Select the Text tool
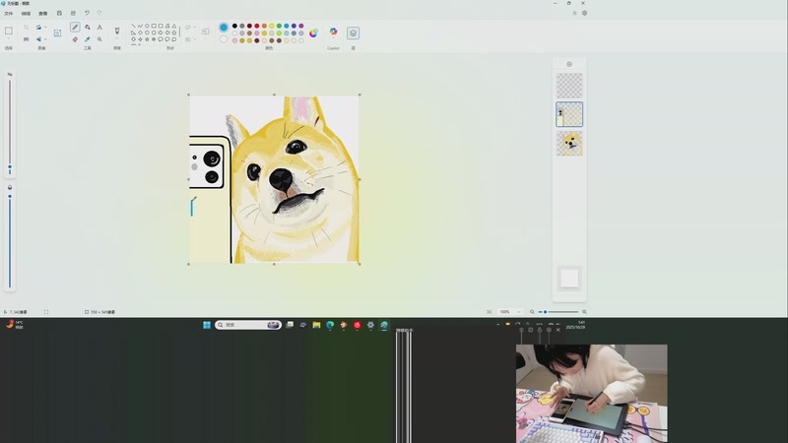The width and height of the screenshot is (788, 443). [x=99, y=28]
